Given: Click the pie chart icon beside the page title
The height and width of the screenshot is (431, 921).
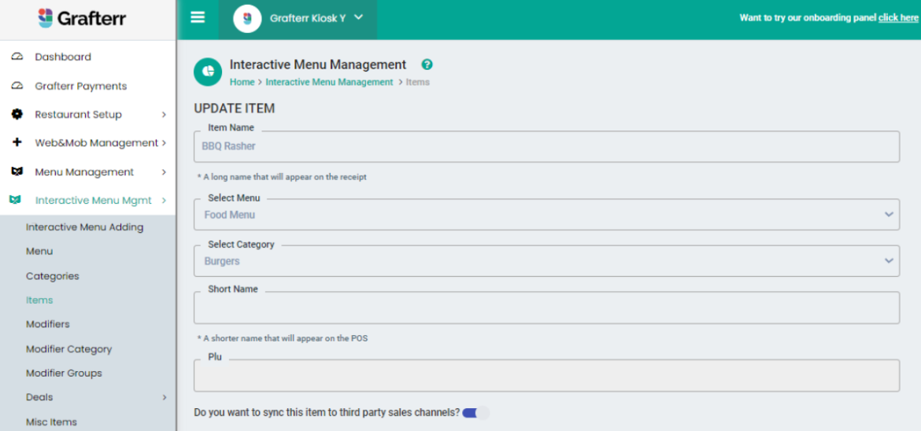Looking at the screenshot, I should (208, 72).
